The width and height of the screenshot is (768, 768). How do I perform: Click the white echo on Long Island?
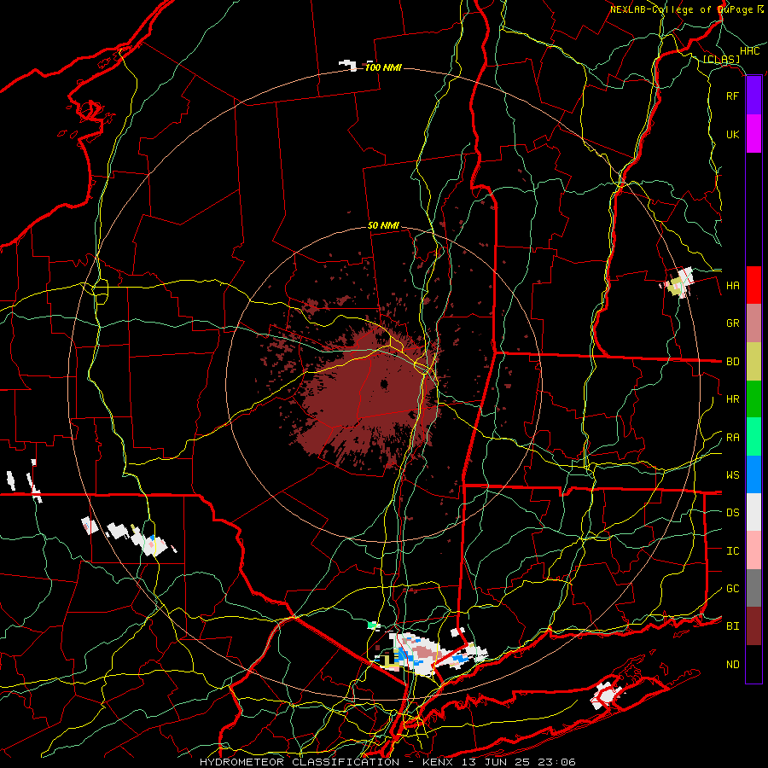(608, 695)
